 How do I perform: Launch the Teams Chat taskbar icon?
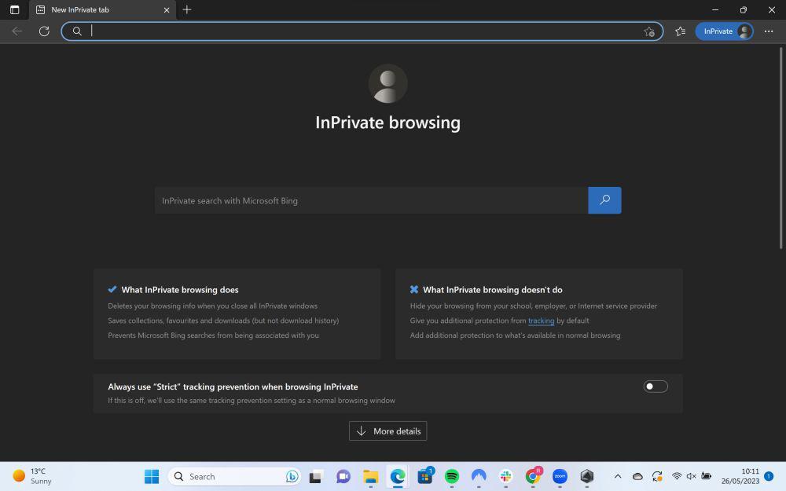(343, 477)
